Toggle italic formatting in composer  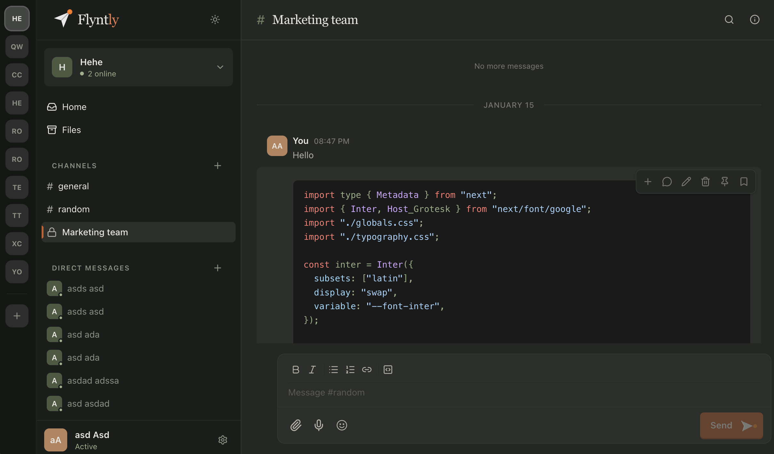[312, 370]
